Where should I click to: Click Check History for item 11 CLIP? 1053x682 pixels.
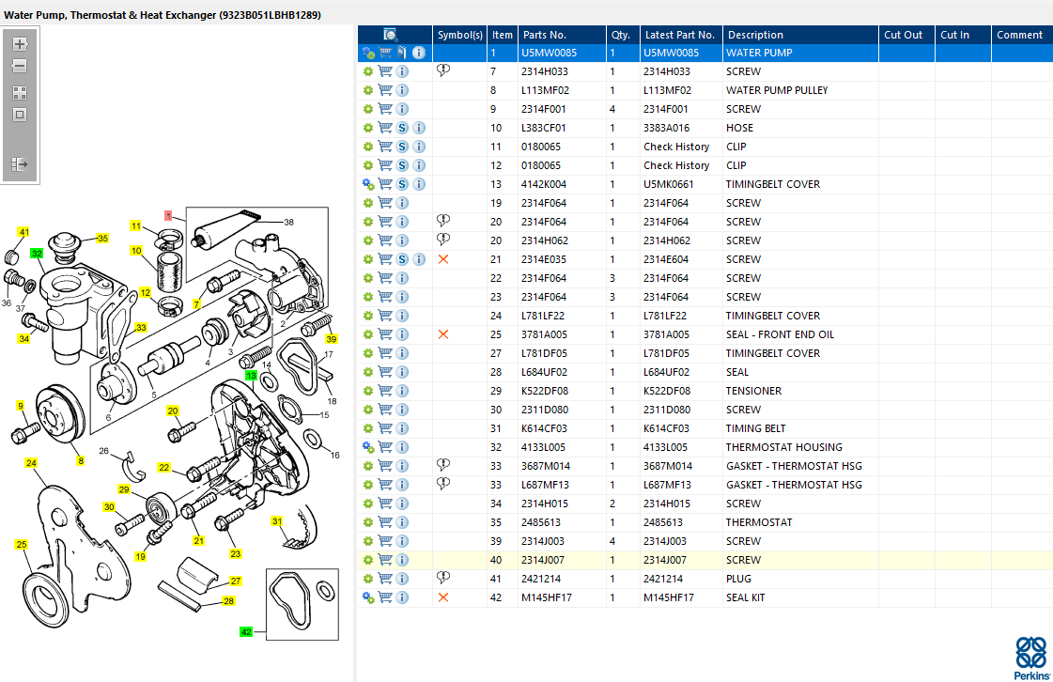676,147
